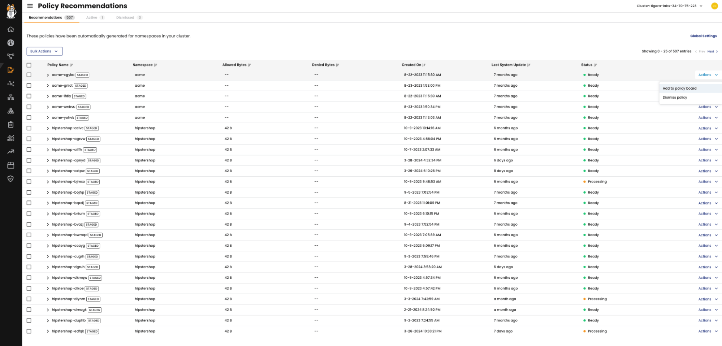
Task: Click the yellow user avatar at the top right
Action: pyautogui.click(x=714, y=6)
